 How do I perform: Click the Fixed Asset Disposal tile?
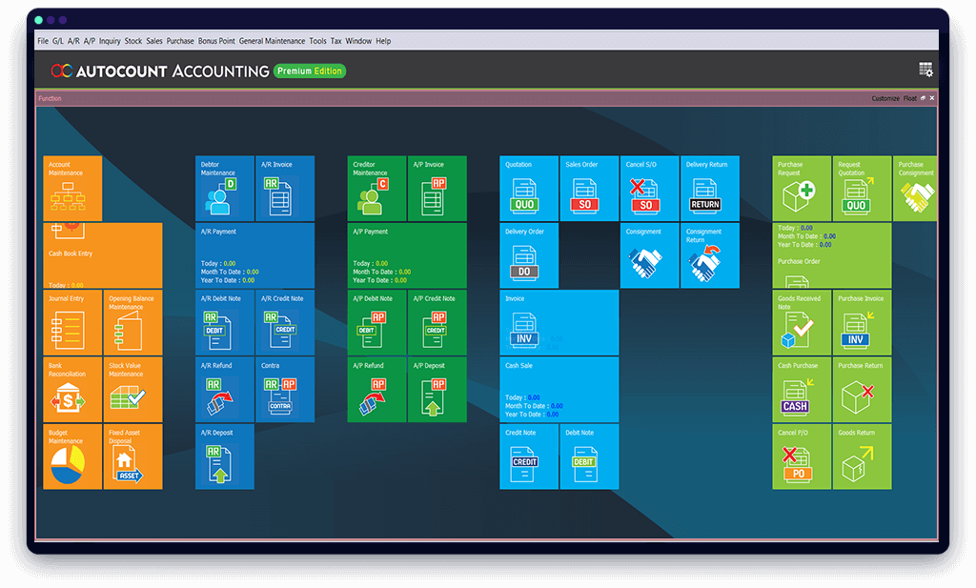(x=132, y=456)
